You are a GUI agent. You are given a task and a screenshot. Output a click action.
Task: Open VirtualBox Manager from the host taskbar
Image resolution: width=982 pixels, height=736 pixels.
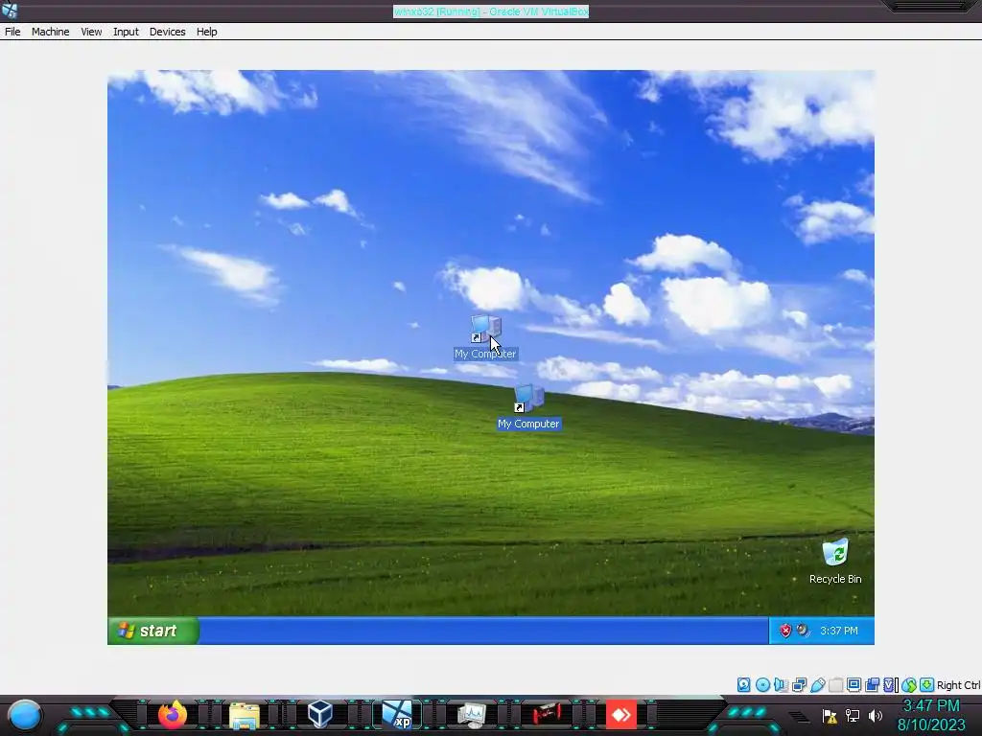pos(320,714)
